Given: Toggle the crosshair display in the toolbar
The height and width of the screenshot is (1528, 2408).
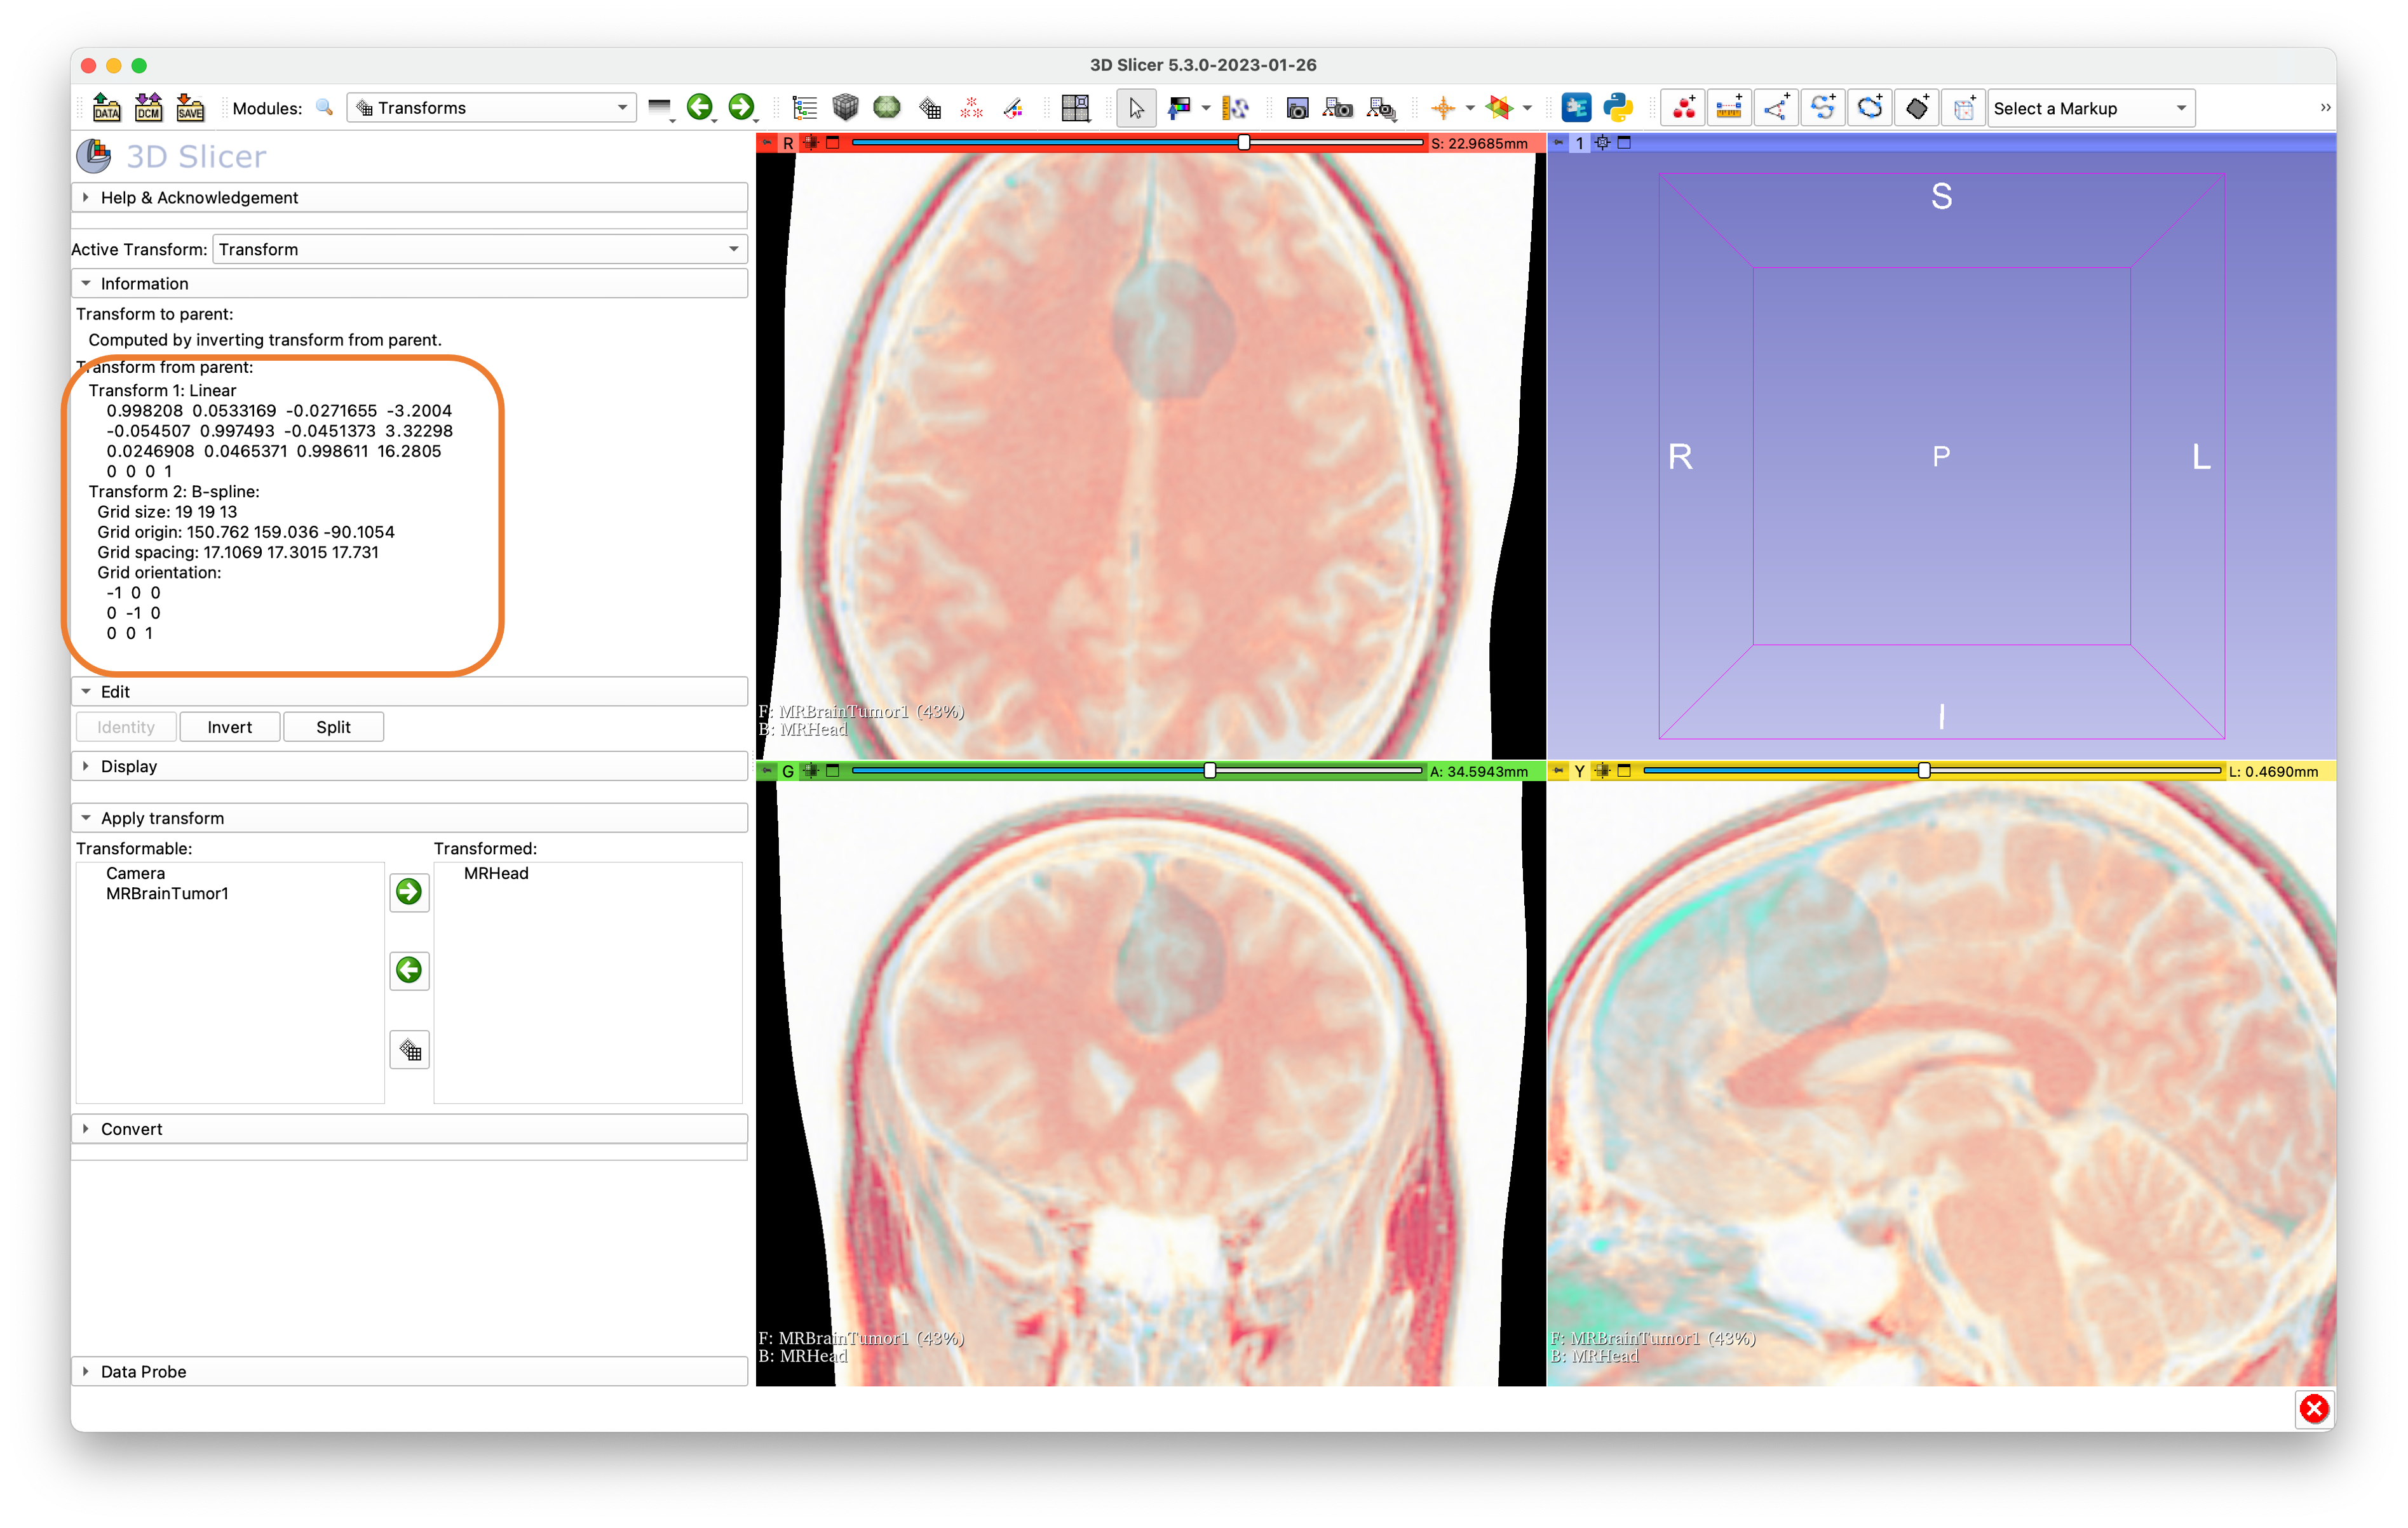Looking at the screenshot, I should (1443, 108).
